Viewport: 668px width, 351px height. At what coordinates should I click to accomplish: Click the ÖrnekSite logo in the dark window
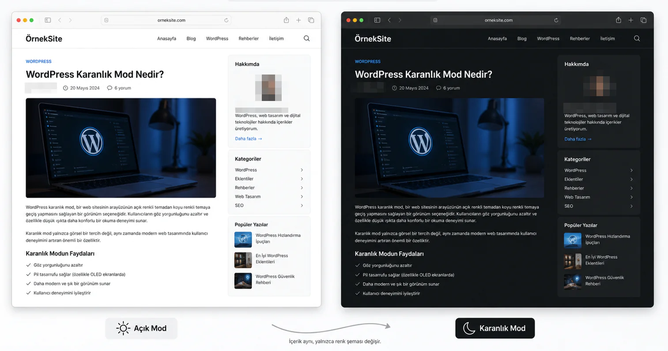pos(373,38)
